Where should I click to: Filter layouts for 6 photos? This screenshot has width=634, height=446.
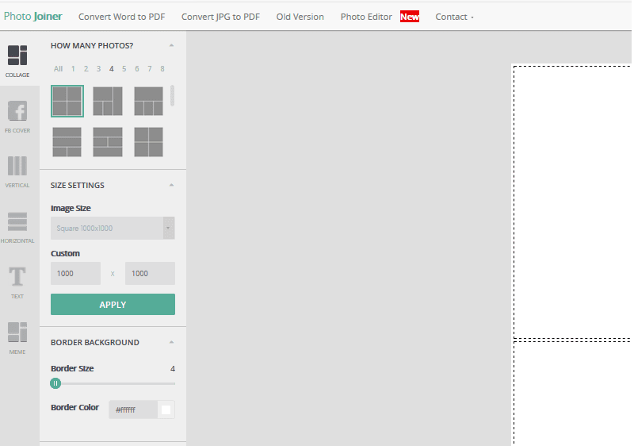(137, 69)
